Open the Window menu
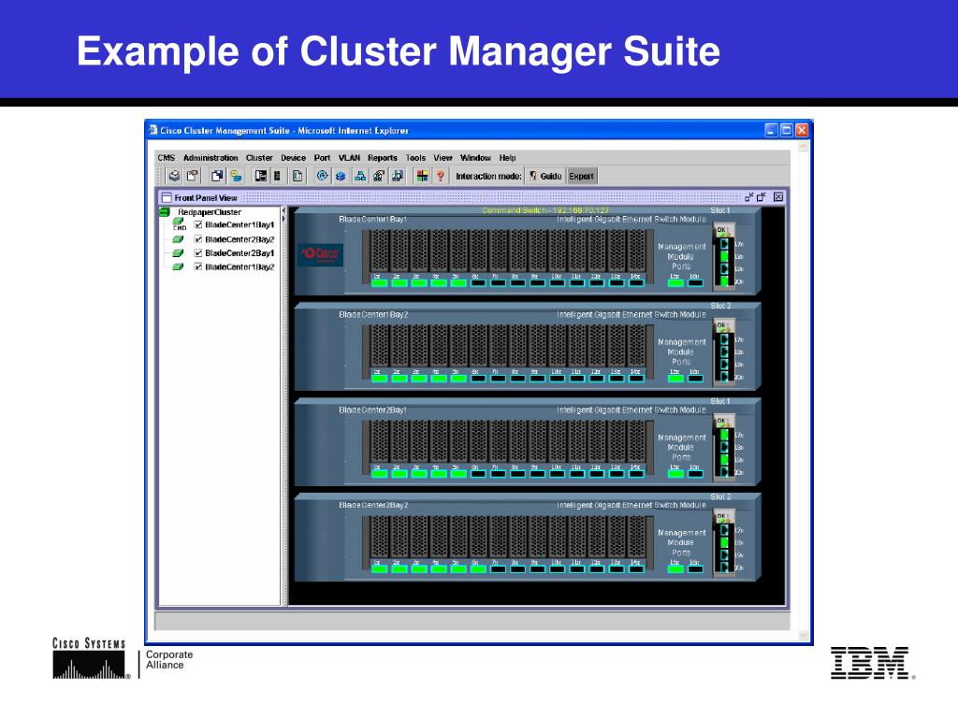Screen dimensions: 958x718 pos(475,157)
